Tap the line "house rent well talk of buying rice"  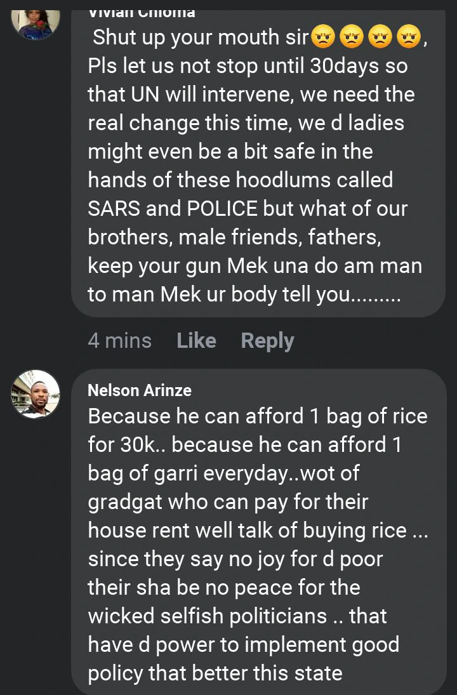tap(248, 530)
